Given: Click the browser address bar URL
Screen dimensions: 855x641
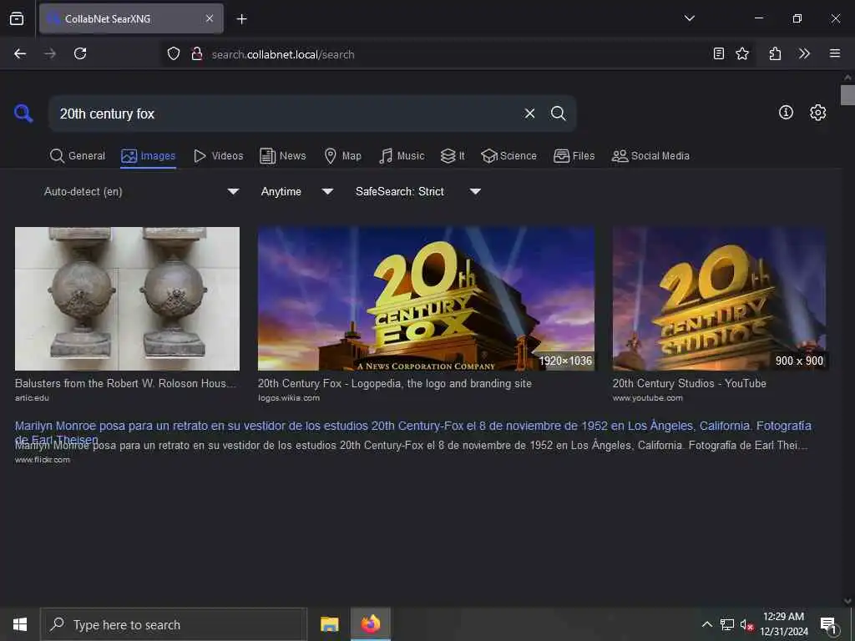Looking at the screenshot, I should pos(283,54).
